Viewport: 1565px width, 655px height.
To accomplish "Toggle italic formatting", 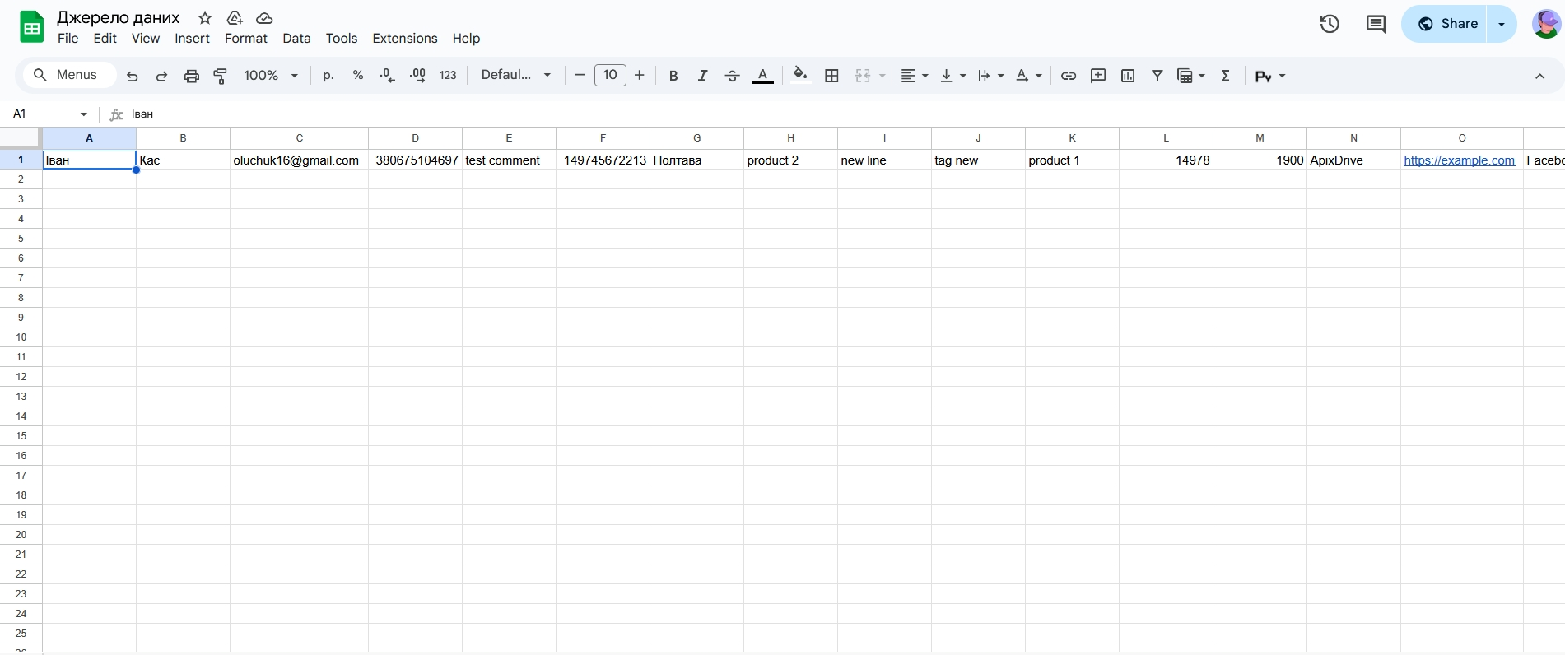I will pyautogui.click(x=702, y=76).
